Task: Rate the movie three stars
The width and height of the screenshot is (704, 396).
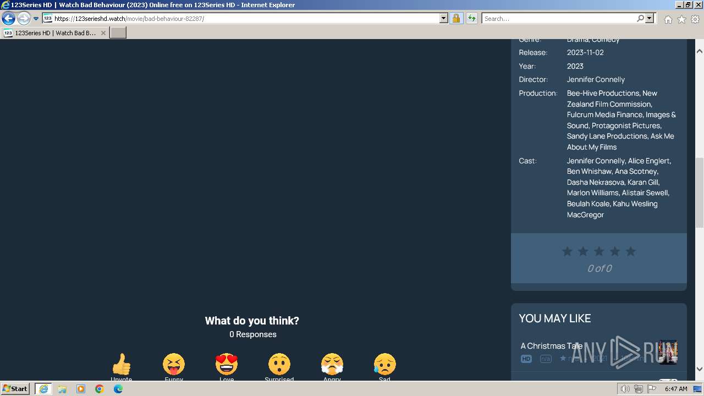Action: pos(599,251)
